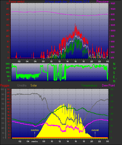Click the Pressione axis title
This screenshot has height=145, width=122.
(102, 2)
